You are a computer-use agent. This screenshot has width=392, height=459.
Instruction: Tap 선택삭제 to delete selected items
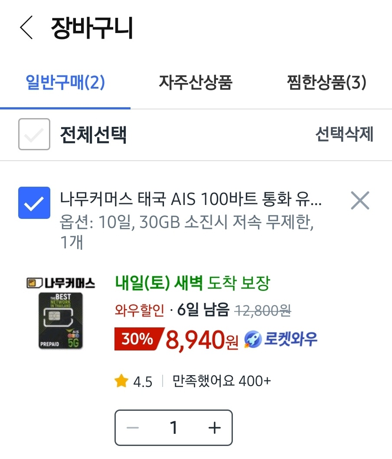(x=344, y=134)
